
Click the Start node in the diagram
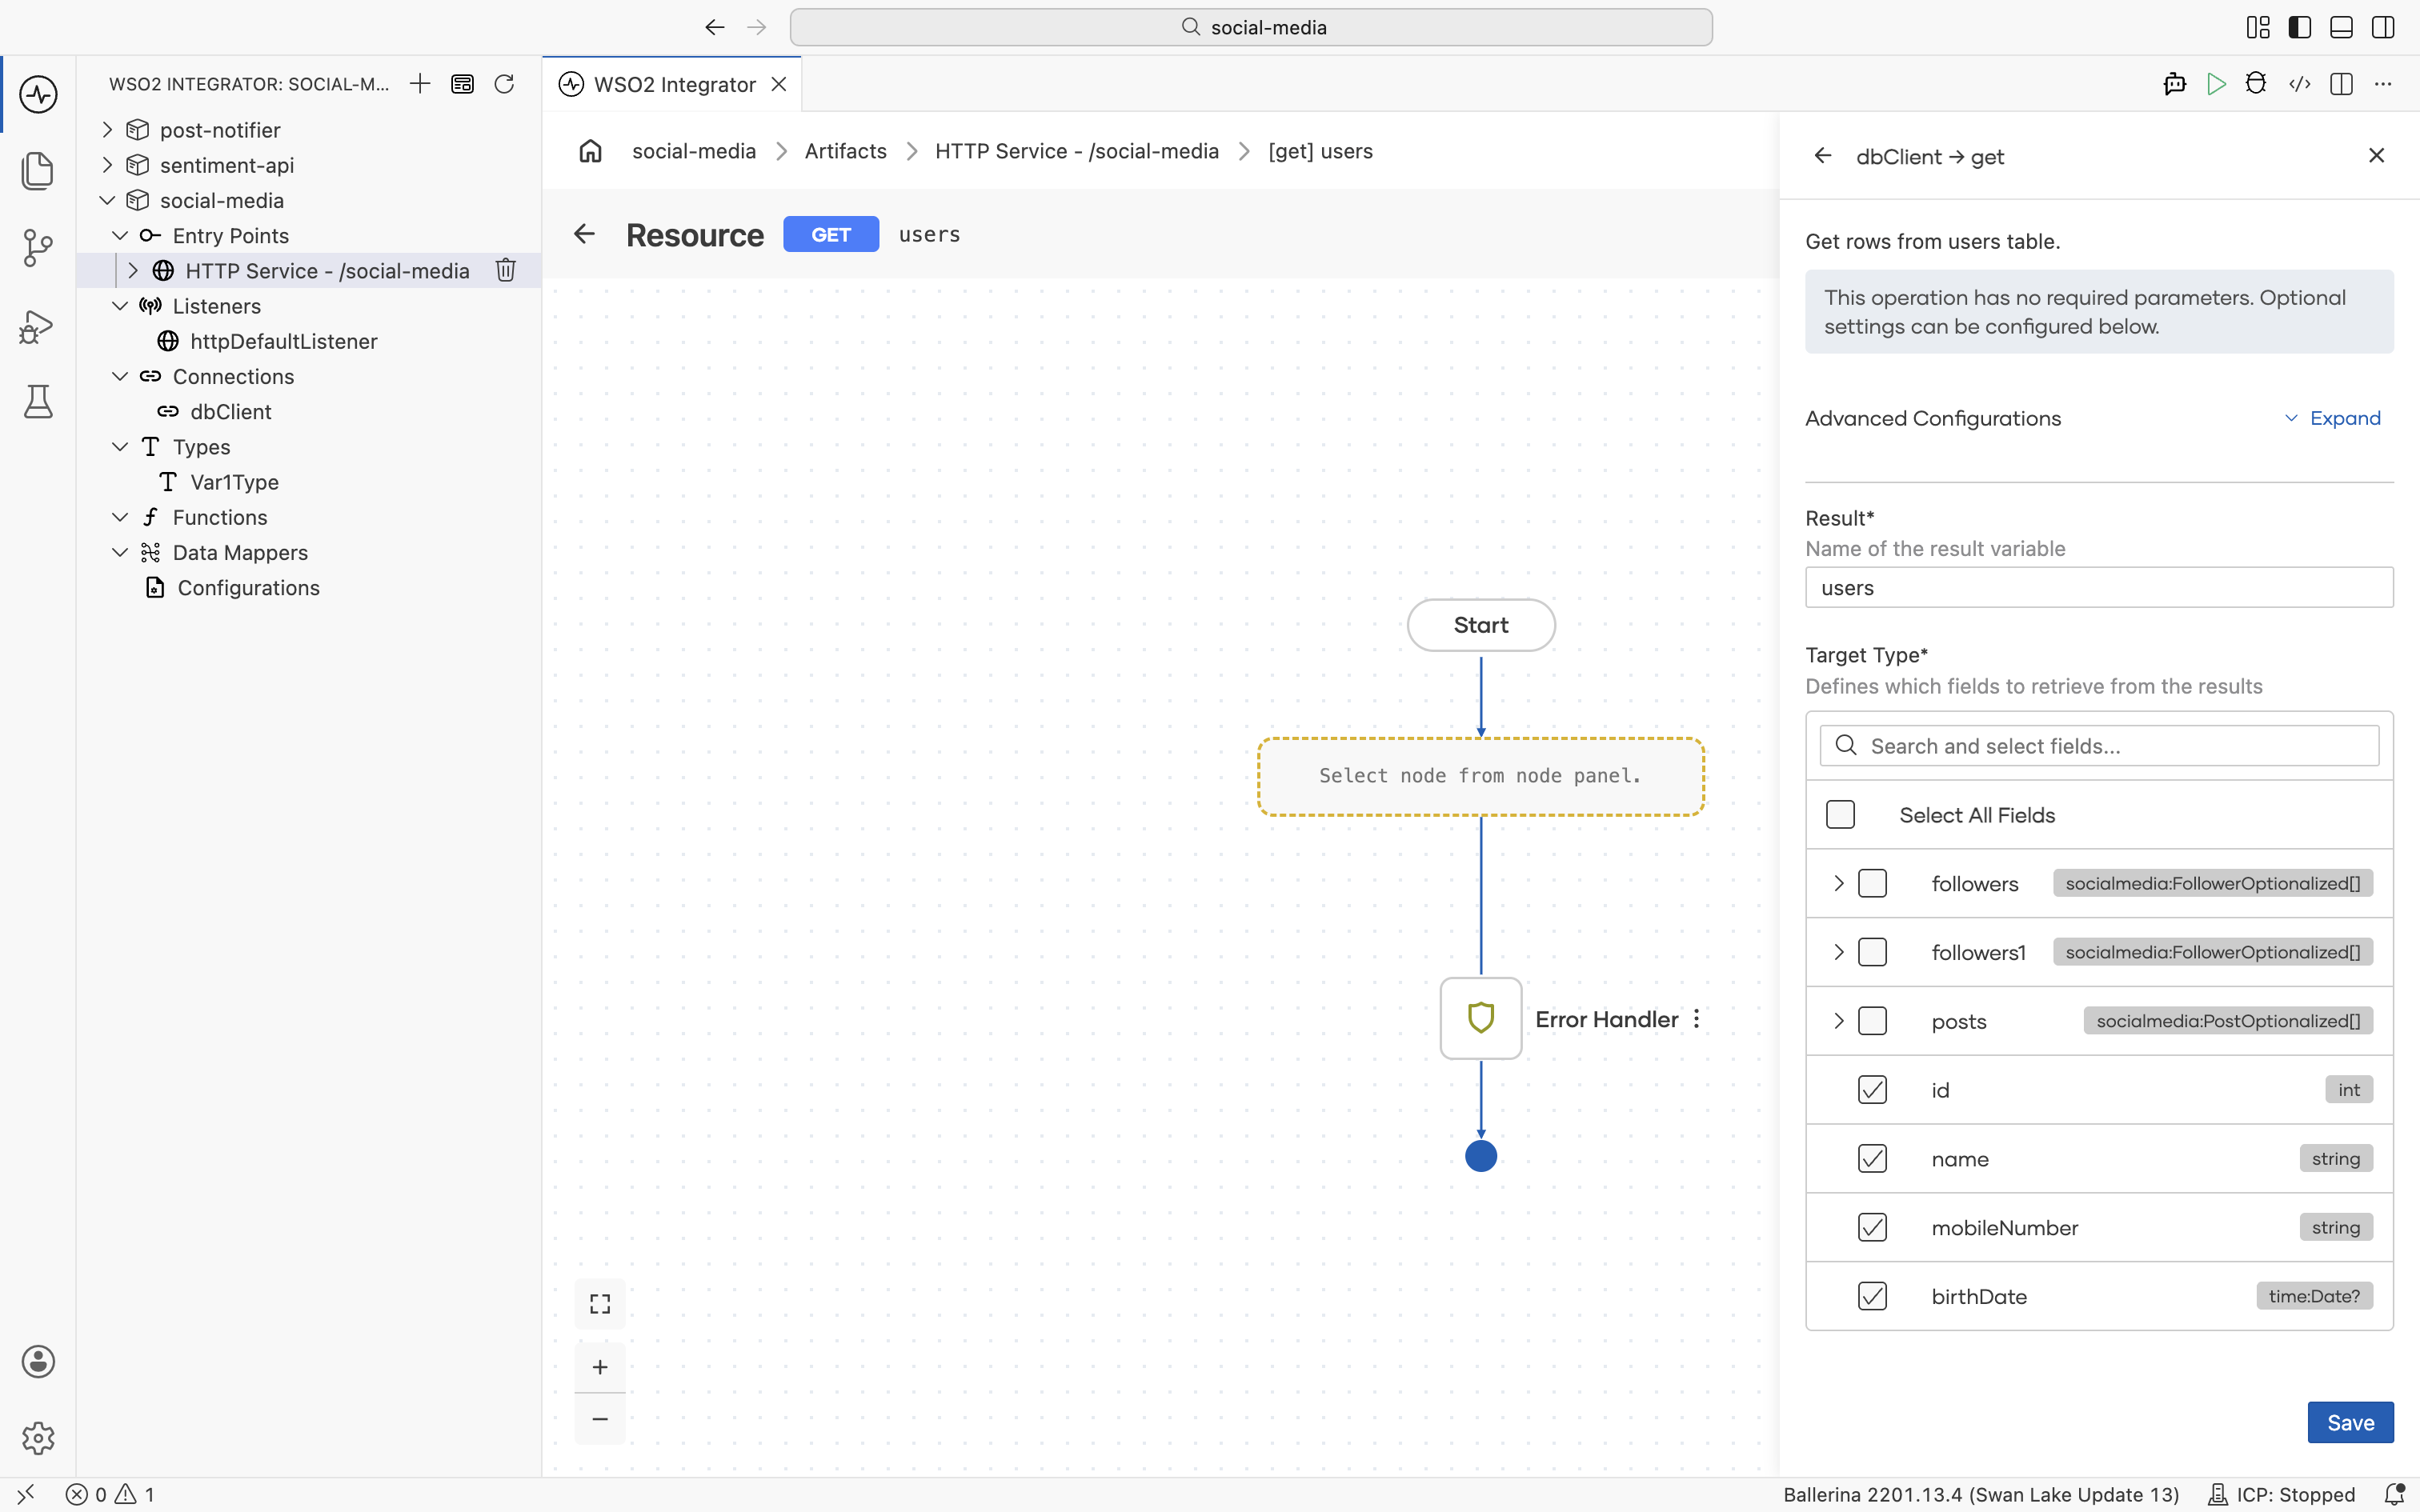click(1481, 625)
